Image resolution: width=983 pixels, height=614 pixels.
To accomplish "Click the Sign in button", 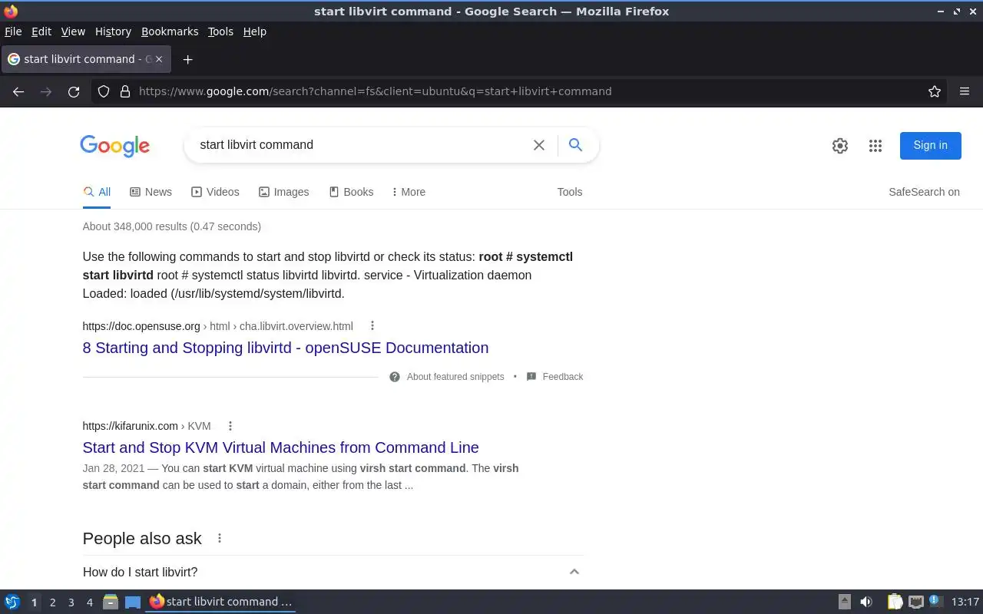I will (930, 145).
